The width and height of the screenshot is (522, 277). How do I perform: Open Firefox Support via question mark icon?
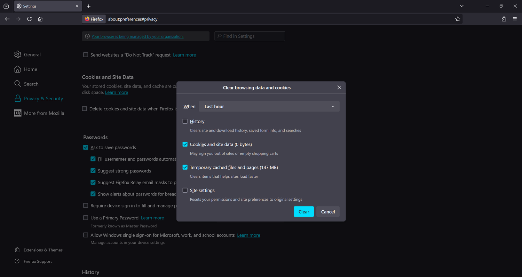click(x=16, y=261)
